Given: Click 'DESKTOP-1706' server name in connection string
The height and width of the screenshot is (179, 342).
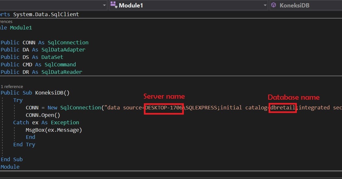Looking at the screenshot, I should tap(164, 108).
